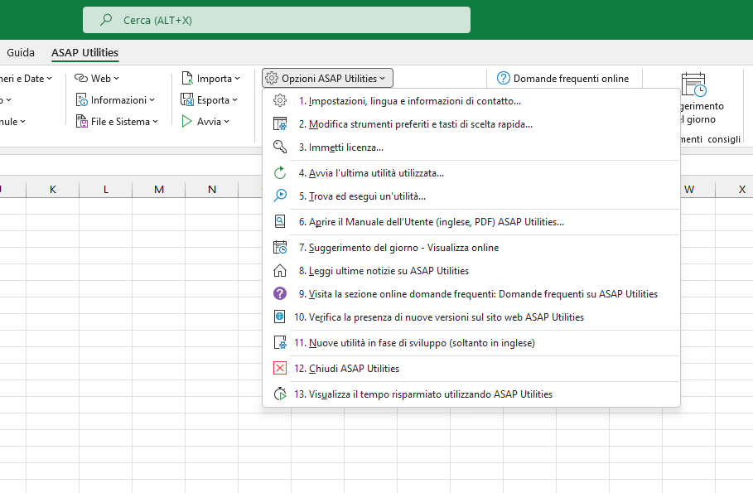Click the stopwatch icon for tempo risparmiato
Image resolution: width=753 pixels, height=493 pixels.
pos(280,394)
